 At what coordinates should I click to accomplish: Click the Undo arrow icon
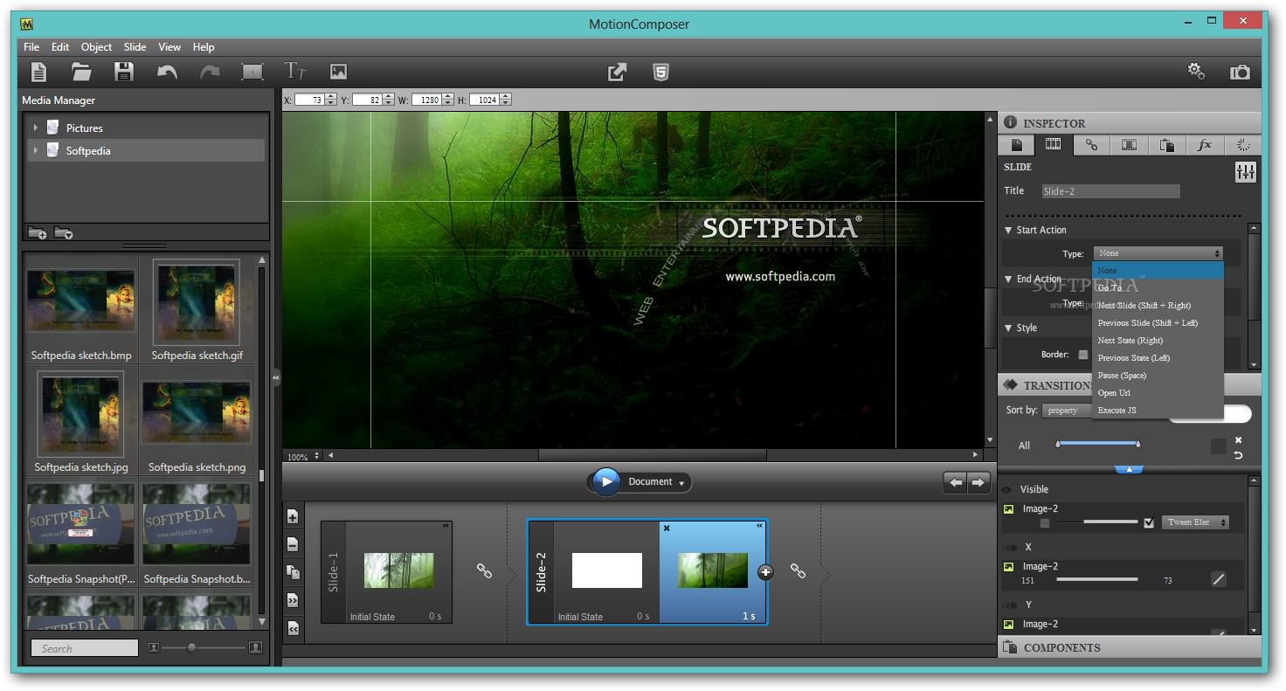pyautogui.click(x=167, y=72)
